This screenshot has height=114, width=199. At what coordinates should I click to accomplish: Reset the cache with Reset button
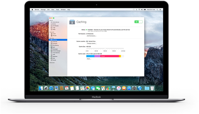89,59
